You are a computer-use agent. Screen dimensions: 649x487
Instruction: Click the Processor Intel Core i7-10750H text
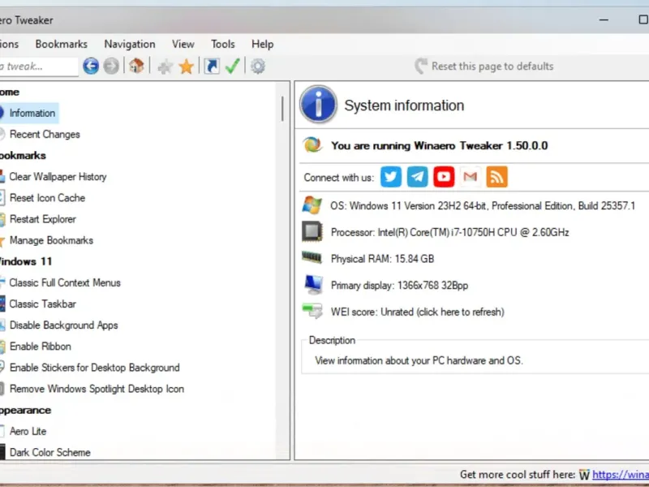[x=450, y=232]
